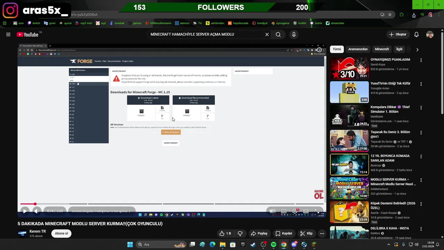Image resolution: width=444 pixels, height=250 pixels.
Task: Clear the search box with the X
Action: click(x=267, y=34)
